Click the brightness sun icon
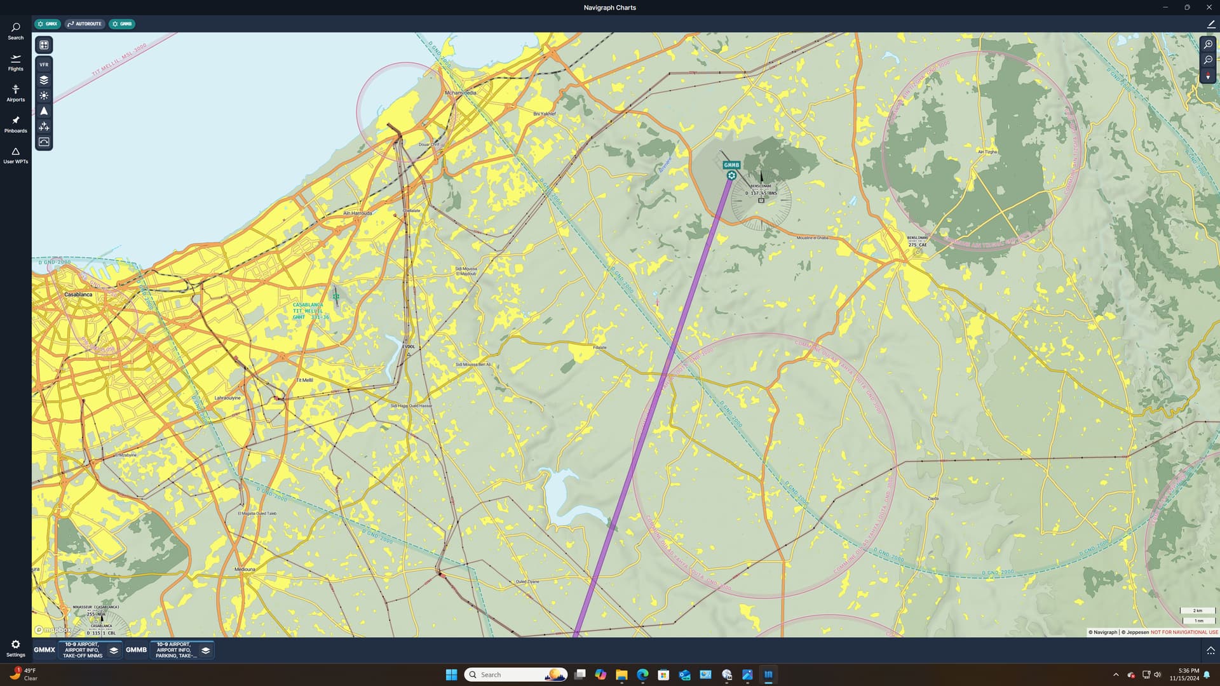This screenshot has width=1220, height=686. 44,95
